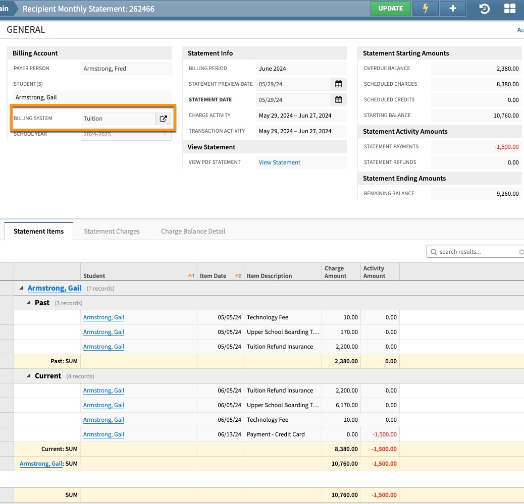
Task: Click the Past: SUM charge total 2,380.00
Action: [x=346, y=361]
